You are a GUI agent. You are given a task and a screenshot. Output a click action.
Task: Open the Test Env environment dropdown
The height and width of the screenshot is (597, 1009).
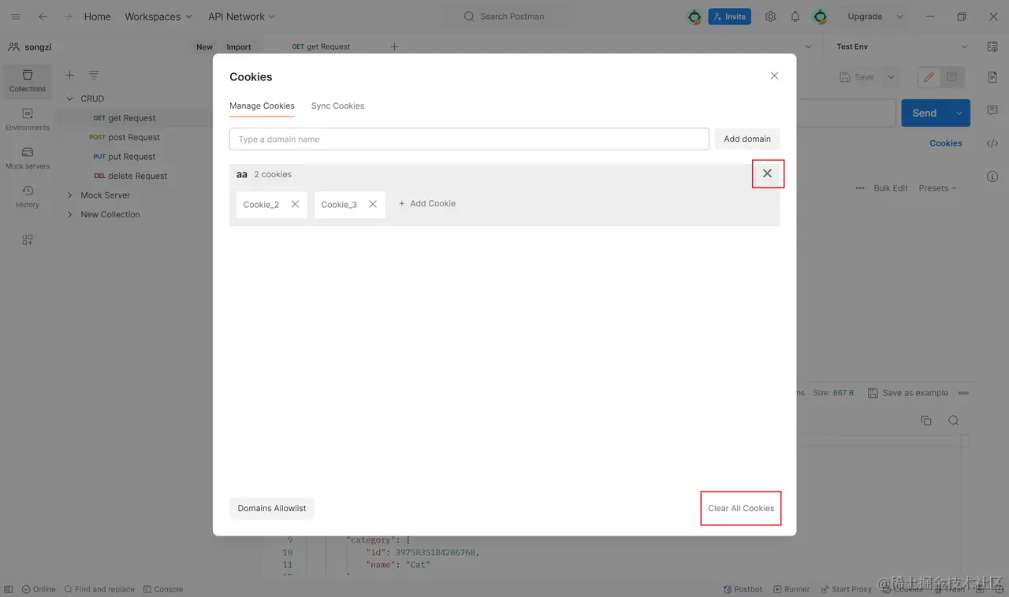pos(902,46)
